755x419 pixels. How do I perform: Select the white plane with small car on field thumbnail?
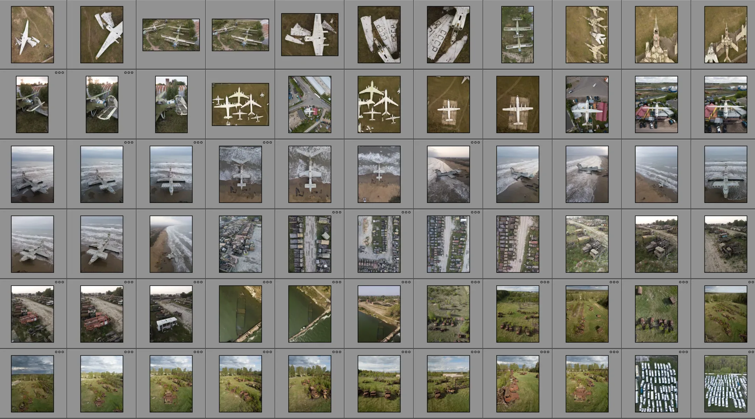(x=32, y=35)
